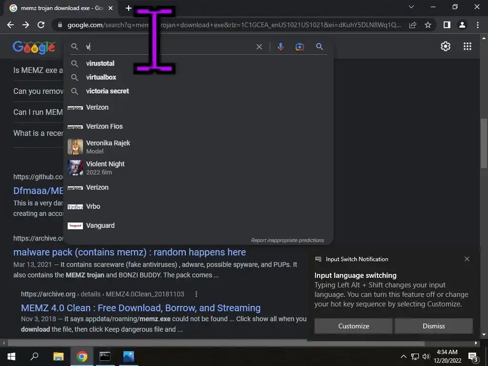Go back to previous page
Viewport: 488px width, 366px height.
point(10,25)
